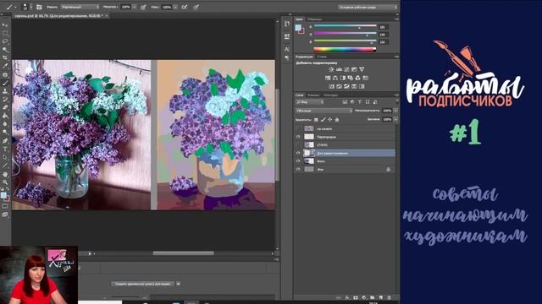Click the horizontal canvas scrollbar
Image resolution: width=542 pixels, height=304 pixels.
tap(183, 253)
